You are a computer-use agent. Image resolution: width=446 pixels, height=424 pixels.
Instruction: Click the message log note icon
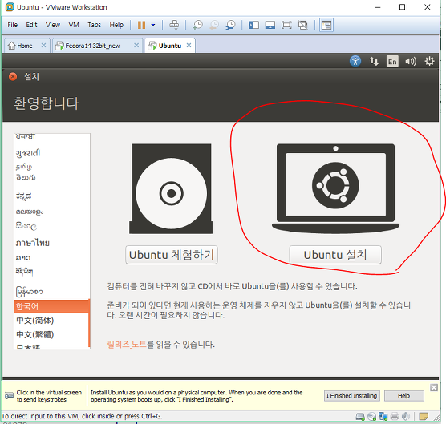pyautogui.click(x=424, y=417)
